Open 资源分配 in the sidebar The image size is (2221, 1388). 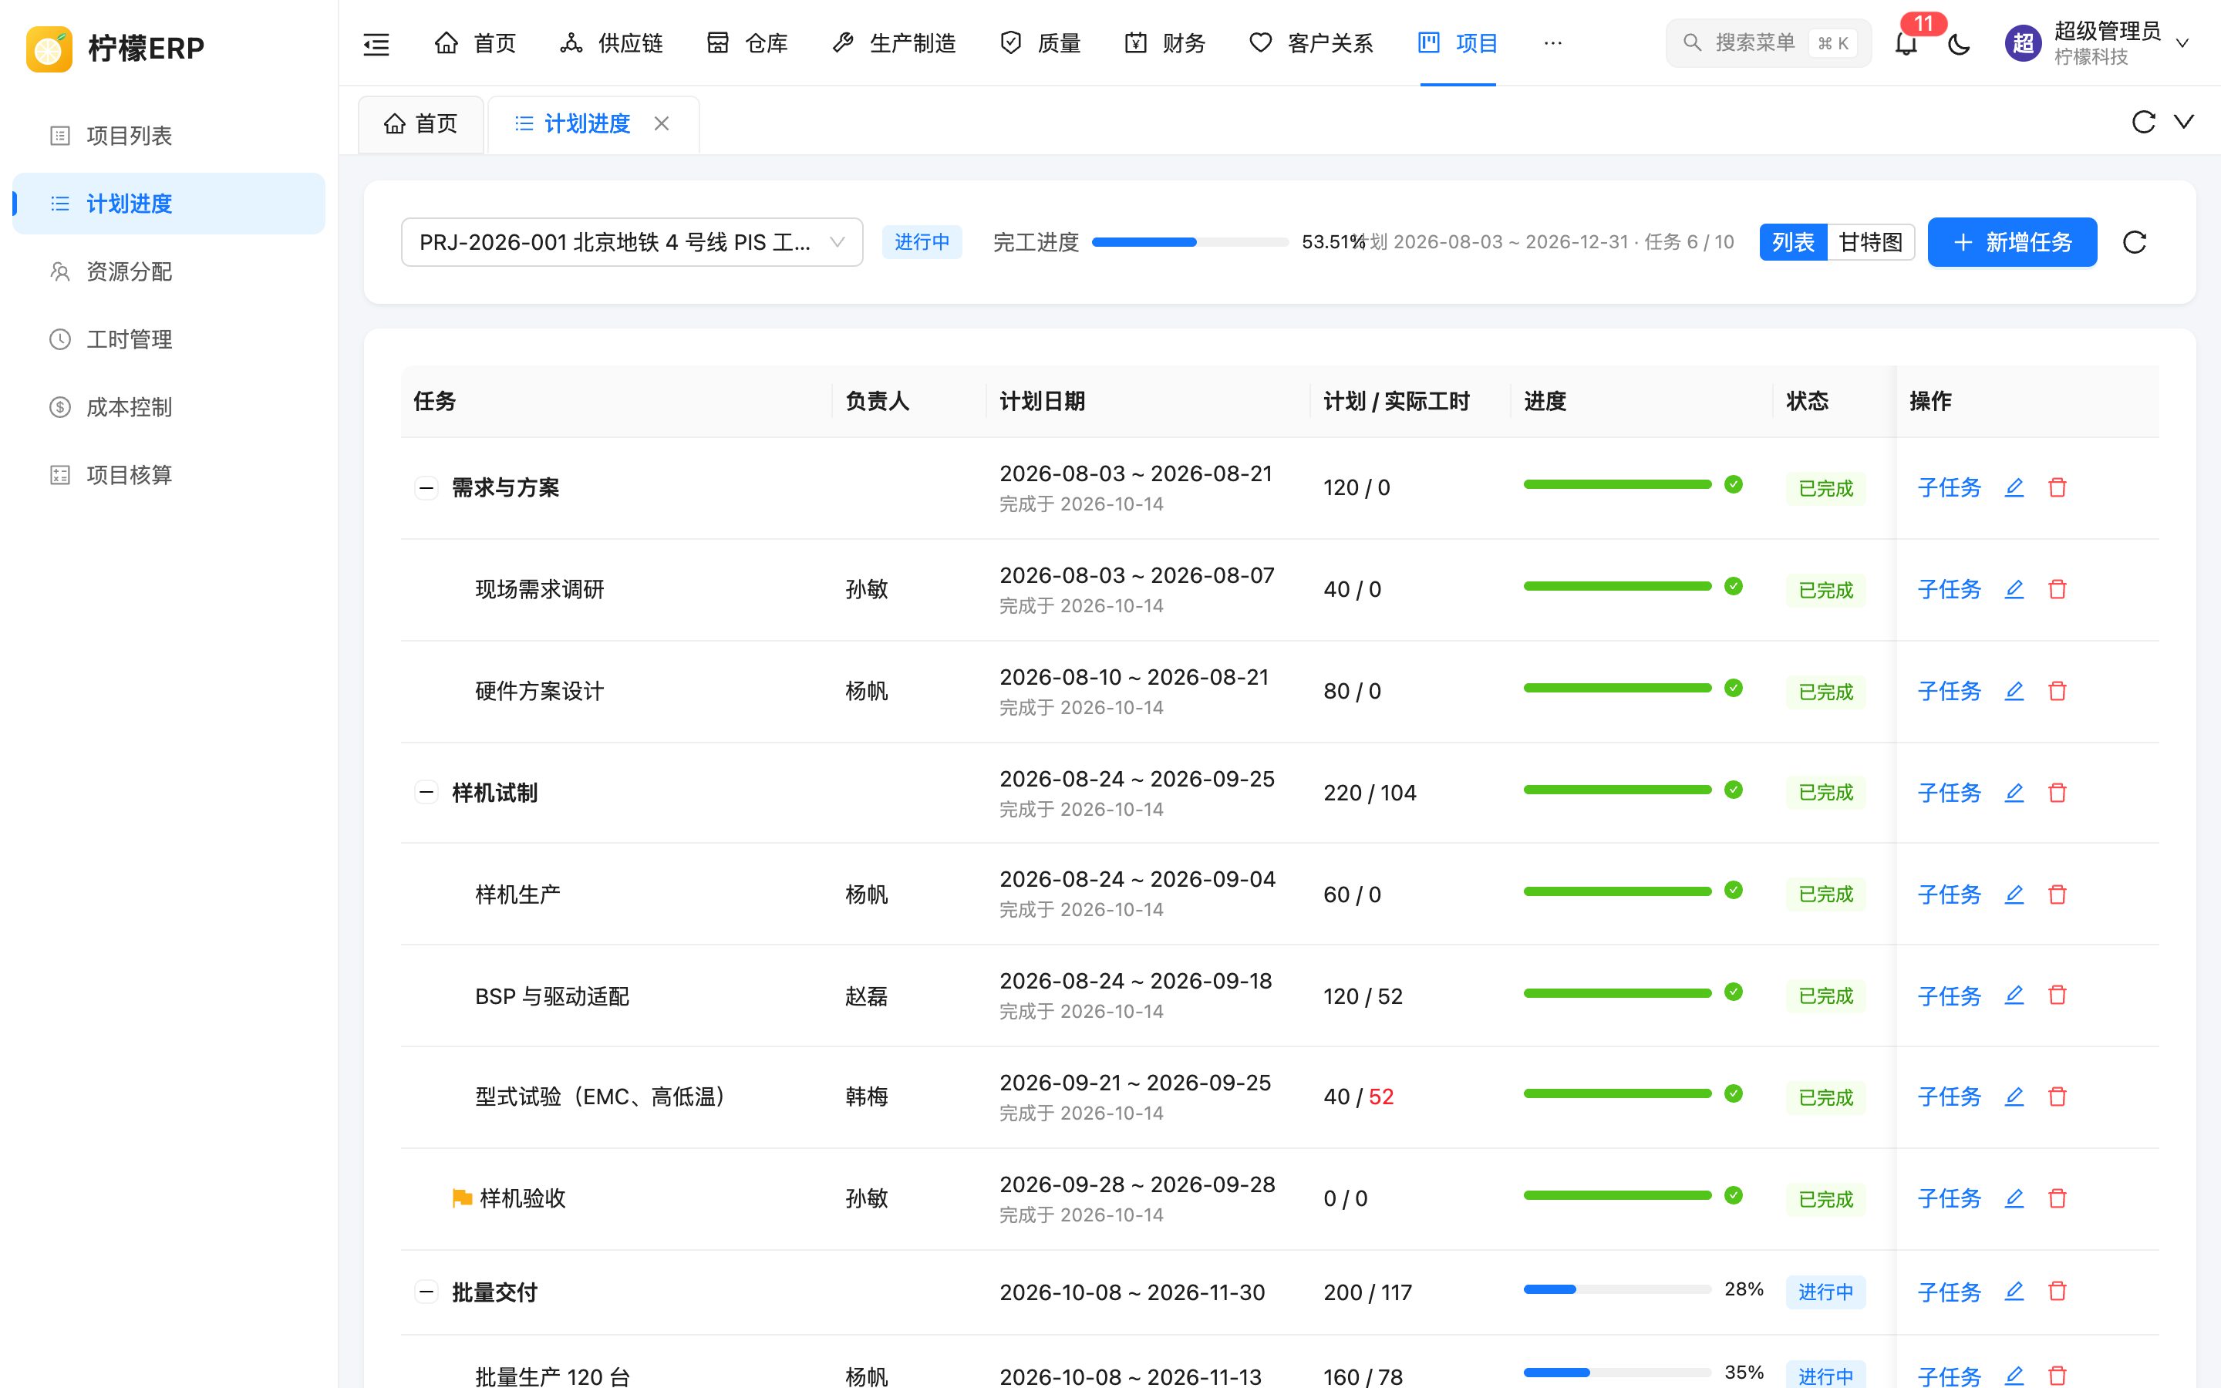coord(169,271)
